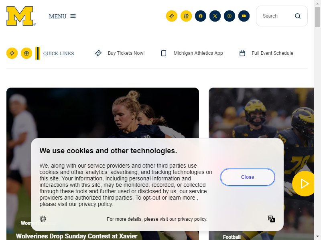Open the MENU hamburger
This screenshot has width=321, height=240.
(x=63, y=16)
